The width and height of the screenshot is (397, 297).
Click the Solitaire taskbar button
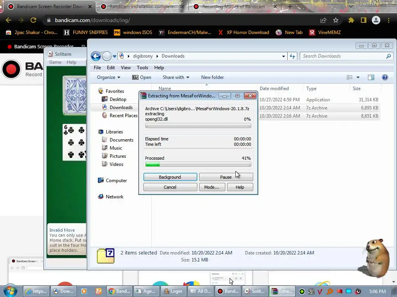(254, 291)
